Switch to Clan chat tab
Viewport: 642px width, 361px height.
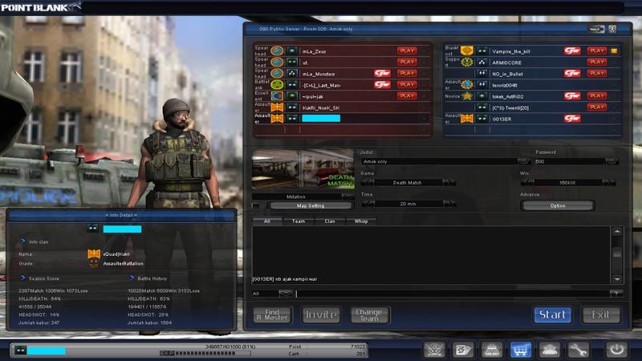[x=330, y=221]
